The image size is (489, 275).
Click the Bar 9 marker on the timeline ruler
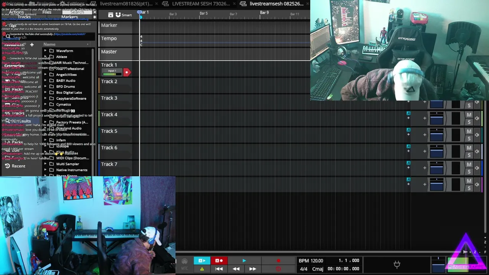click(x=264, y=13)
